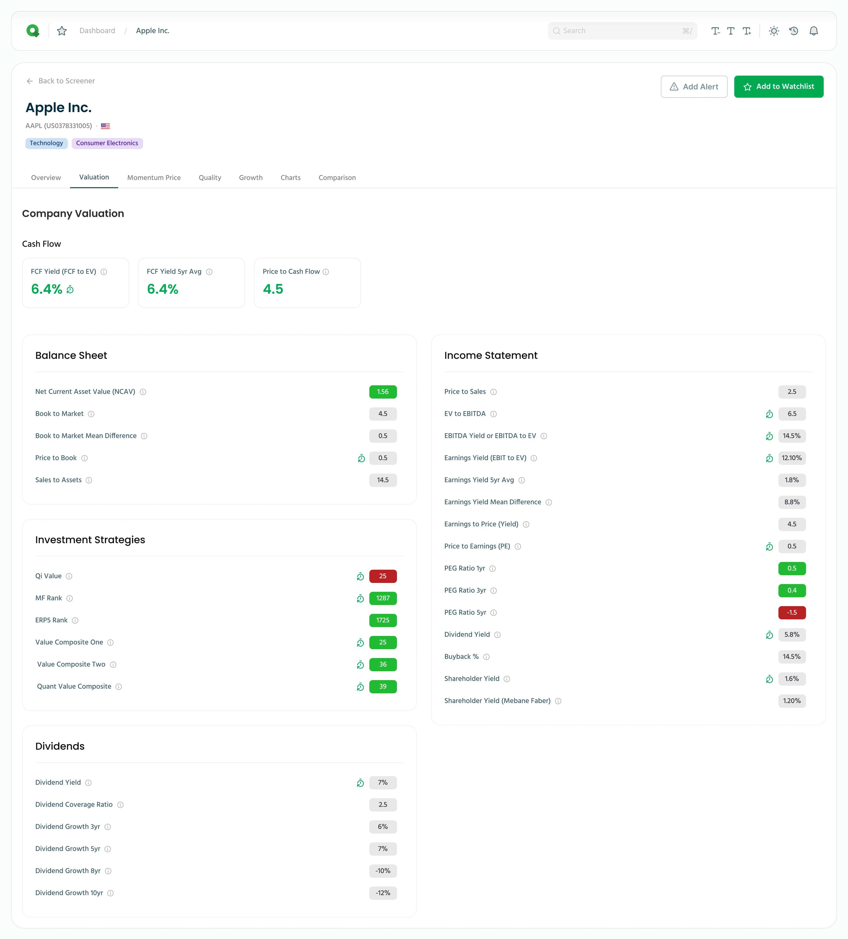
Task: Show info for Buyback %
Action: click(x=486, y=657)
